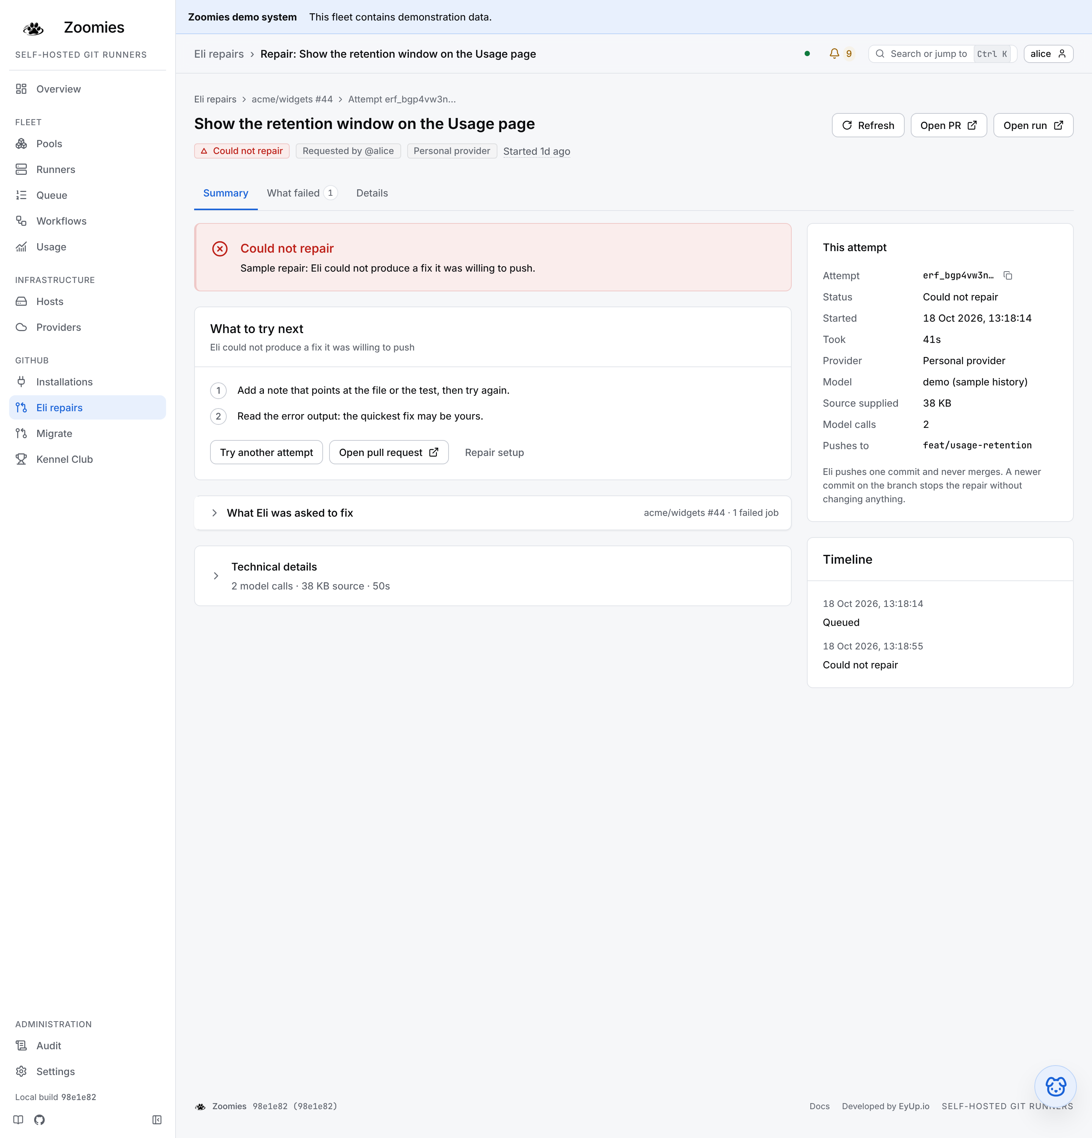Expand What Eli was asked to fix
The height and width of the screenshot is (1138, 1092).
coord(493,513)
